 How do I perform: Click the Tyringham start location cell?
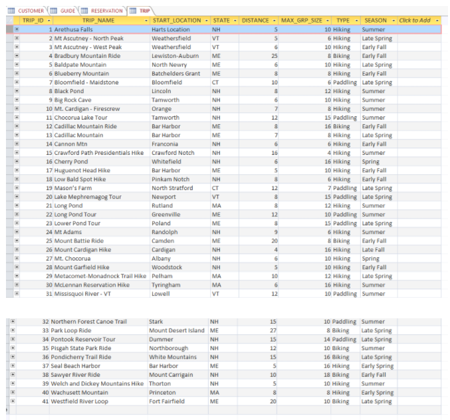(180, 285)
